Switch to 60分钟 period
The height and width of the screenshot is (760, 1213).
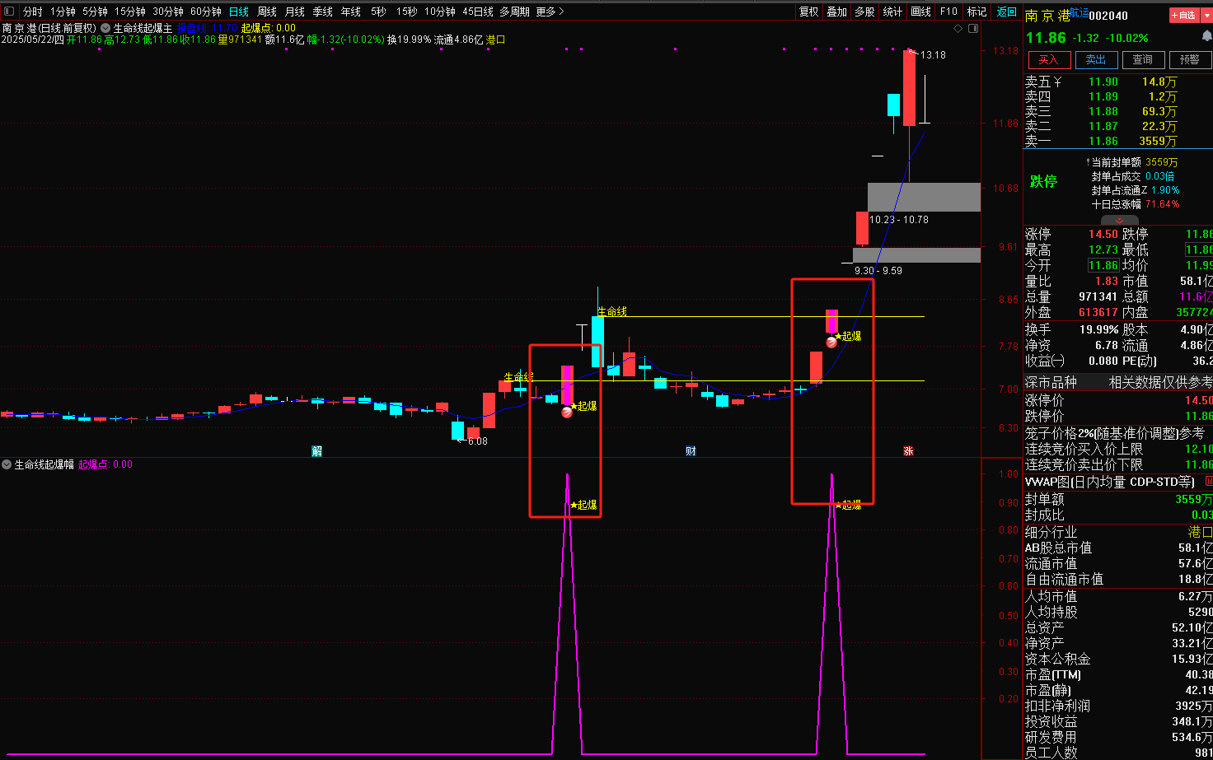pyautogui.click(x=205, y=12)
